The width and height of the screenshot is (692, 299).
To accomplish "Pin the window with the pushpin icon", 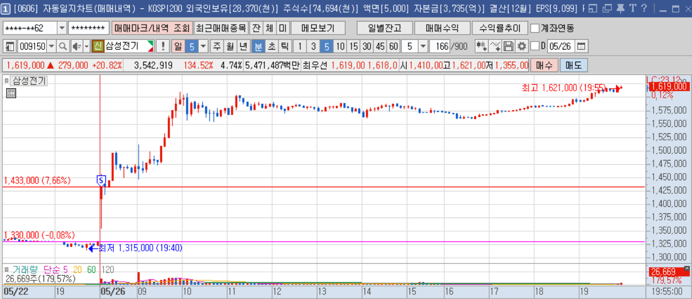I will point(620,8).
